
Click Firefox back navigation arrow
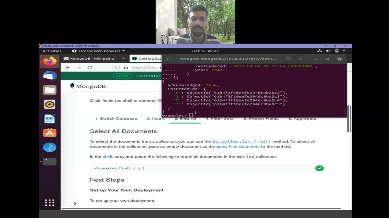tap(68, 67)
